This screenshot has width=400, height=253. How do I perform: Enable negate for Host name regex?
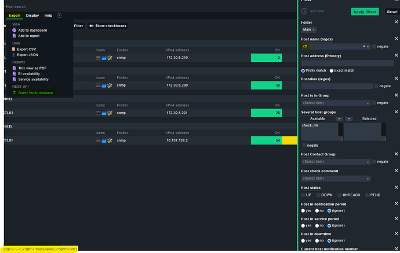pos(374,46)
